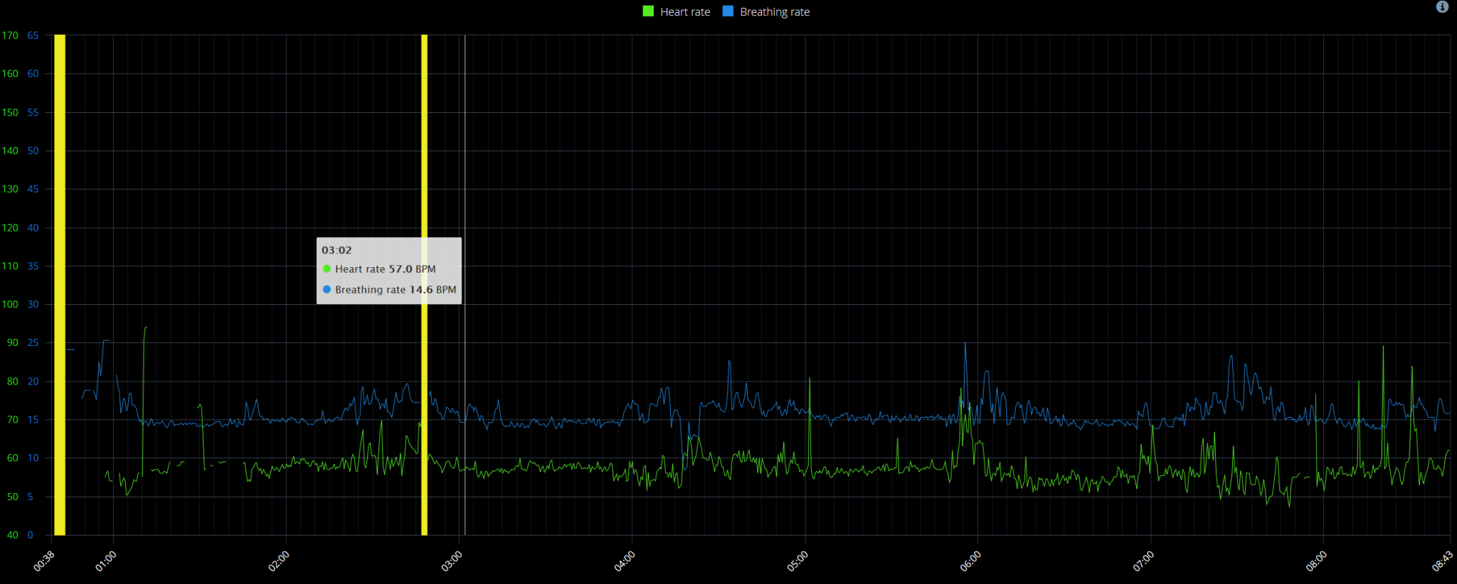Open the chart info icon

tap(1442, 7)
